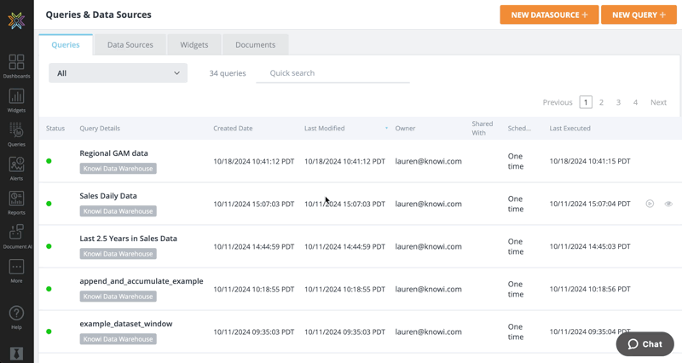Image resolution: width=682 pixels, height=363 pixels.
Task: Preview Sales Daily Data with the eye icon
Action: pyautogui.click(x=668, y=204)
